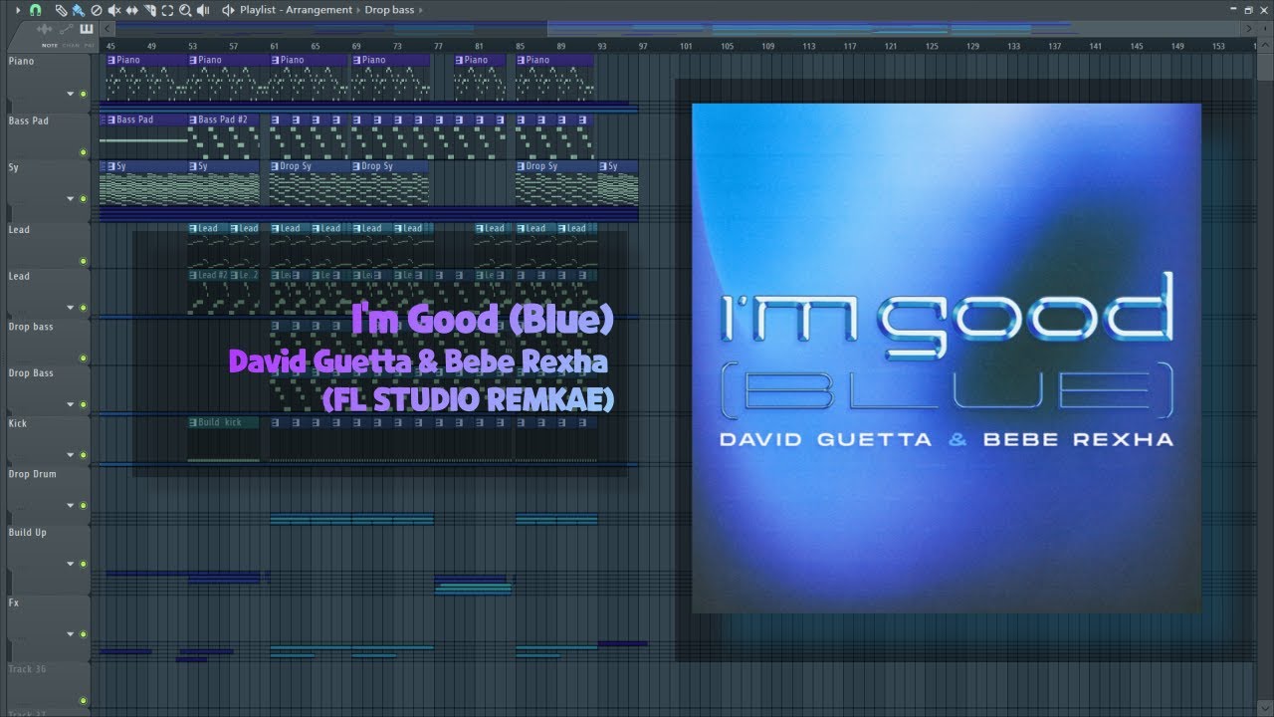Click the I'm Good (Blue) album artwork
This screenshot has height=717, width=1274.
pyautogui.click(x=947, y=358)
